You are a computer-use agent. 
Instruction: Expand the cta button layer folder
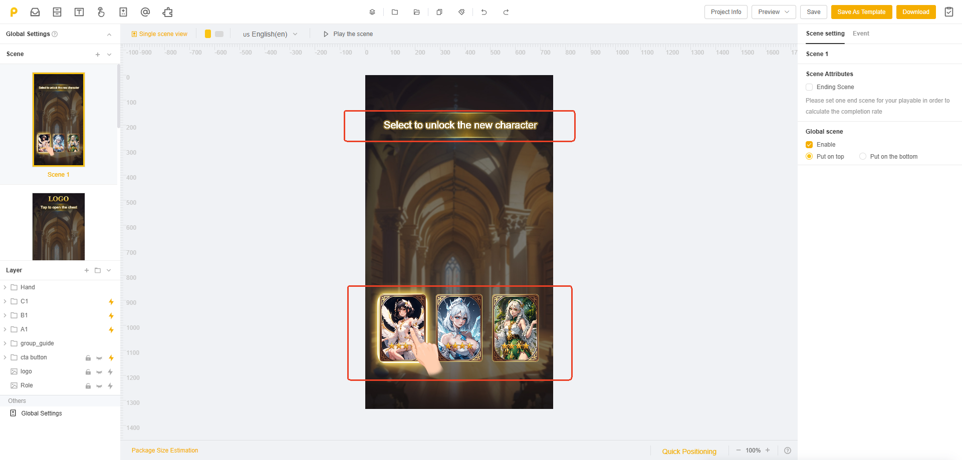pyautogui.click(x=5, y=357)
